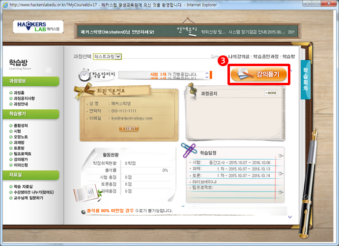Open the 학습회차 side tab

(x=305, y=80)
